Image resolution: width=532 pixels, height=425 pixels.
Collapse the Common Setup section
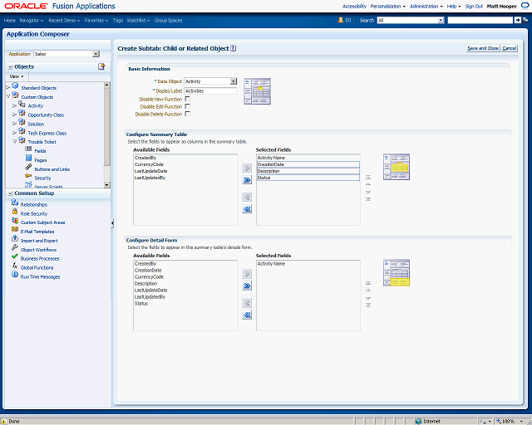10,193
